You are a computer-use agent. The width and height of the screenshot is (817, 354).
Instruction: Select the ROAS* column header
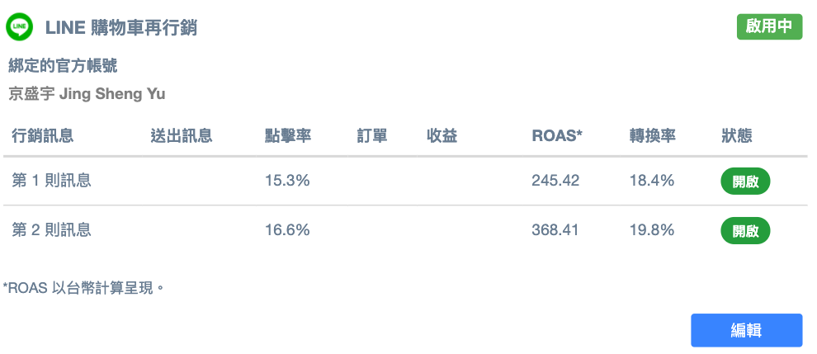pos(557,136)
